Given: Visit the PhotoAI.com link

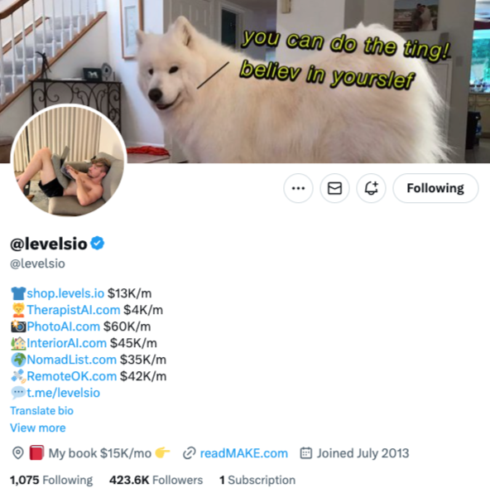Looking at the screenshot, I should click(64, 326).
